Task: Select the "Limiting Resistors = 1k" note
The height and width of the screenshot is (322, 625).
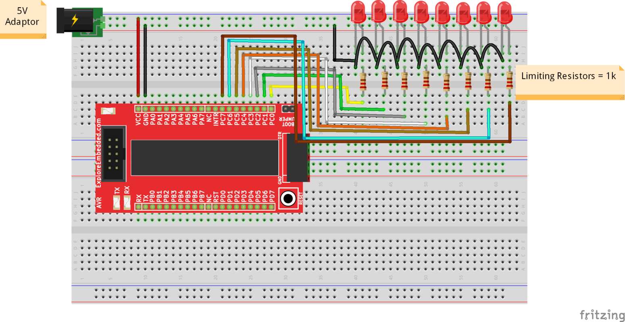Action: tap(570, 82)
